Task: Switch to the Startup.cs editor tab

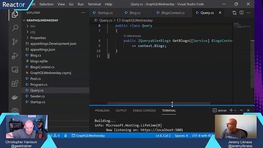Action: tap(105, 13)
